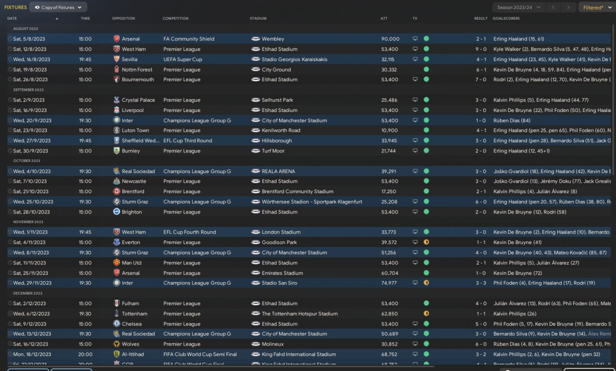Screen dimensions: 616x371
Task: Click the green win indicator on the Liverpool row
Action: 426,110
